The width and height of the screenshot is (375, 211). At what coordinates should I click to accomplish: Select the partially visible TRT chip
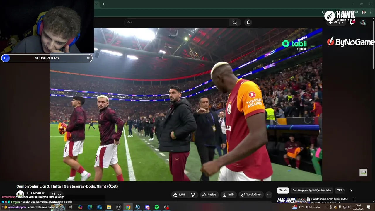point(341,190)
